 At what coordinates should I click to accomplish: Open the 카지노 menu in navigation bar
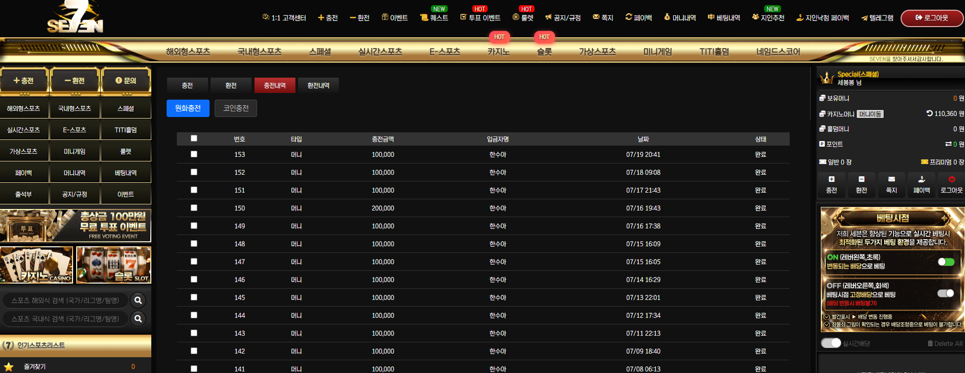click(498, 52)
